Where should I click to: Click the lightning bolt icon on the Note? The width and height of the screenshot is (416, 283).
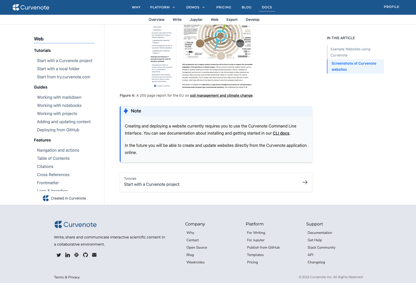pyautogui.click(x=126, y=111)
